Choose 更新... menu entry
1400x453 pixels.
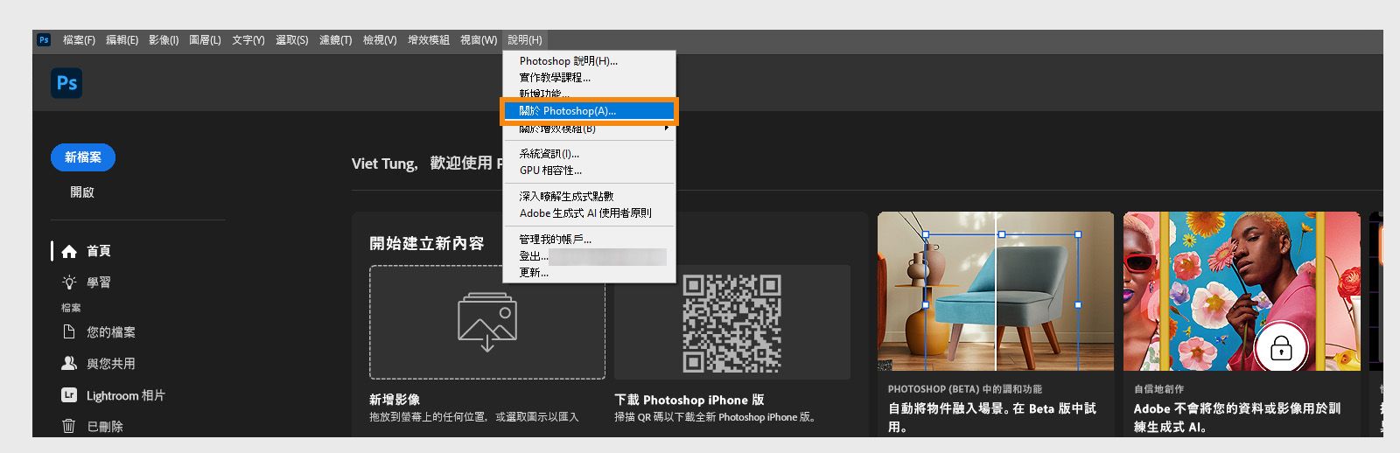point(589,273)
